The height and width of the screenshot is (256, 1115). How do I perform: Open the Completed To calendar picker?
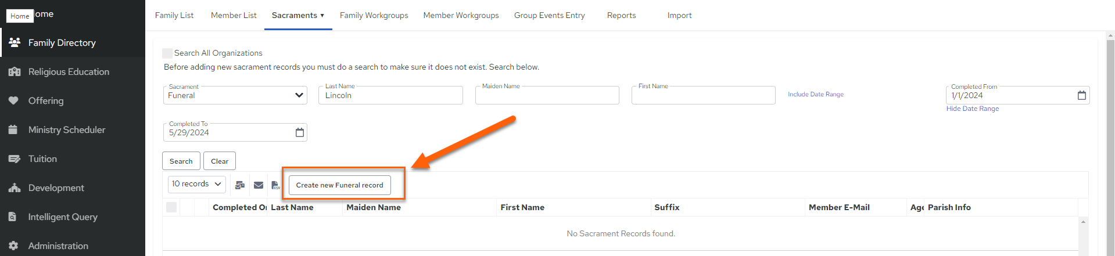click(299, 132)
